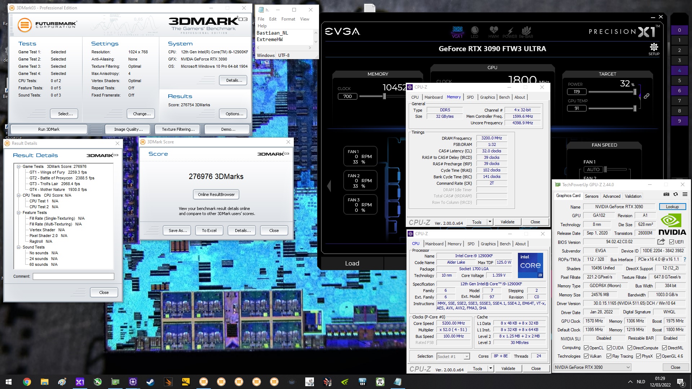692x389 pixels.
Task: Open the Notepad Format menu
Action: coord(288,19)
